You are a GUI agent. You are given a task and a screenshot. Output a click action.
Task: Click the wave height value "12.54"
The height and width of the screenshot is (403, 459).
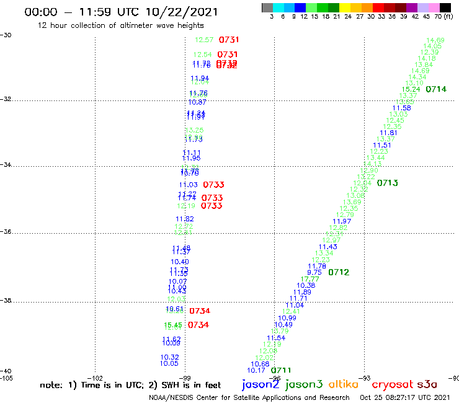[203, 55]
